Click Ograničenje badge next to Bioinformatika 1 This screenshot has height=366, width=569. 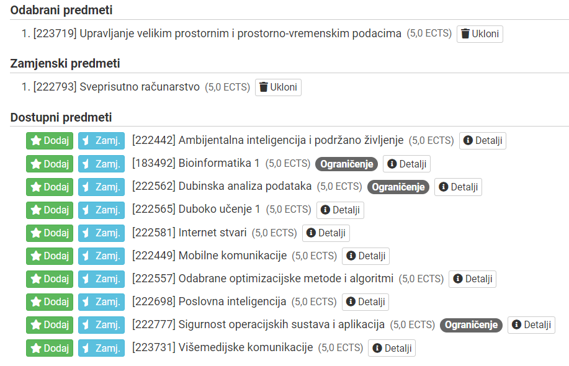(347, 164)
